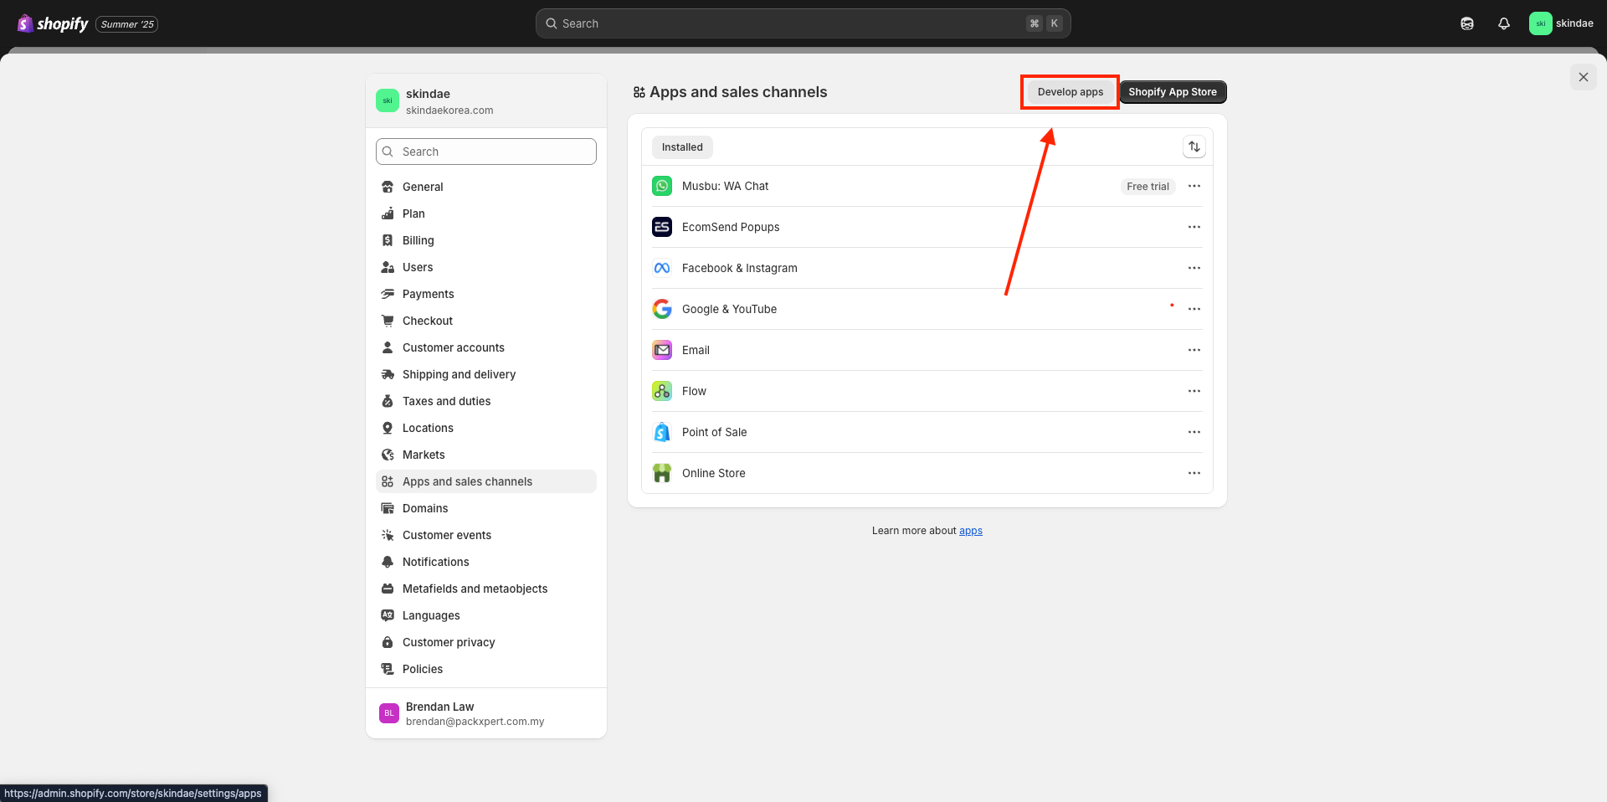Open Metafields and metaobjects
Viewport: 1607px width, 802px height.
(x=486, y=589)
